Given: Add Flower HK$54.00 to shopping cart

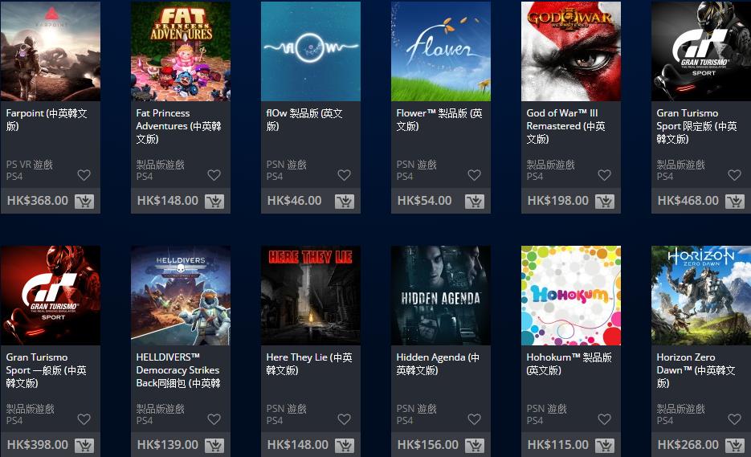Looking at the screenshot, I should (x=475, y=202).
